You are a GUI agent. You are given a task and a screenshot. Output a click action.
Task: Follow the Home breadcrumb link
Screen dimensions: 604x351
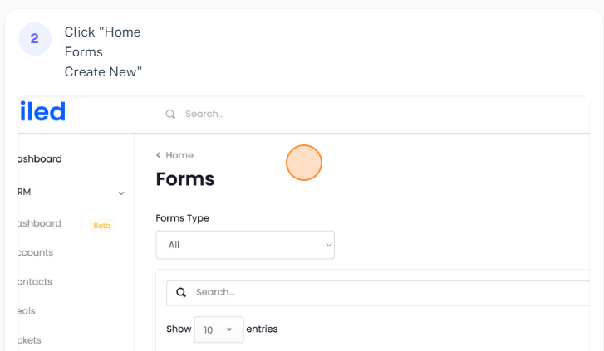179,155
